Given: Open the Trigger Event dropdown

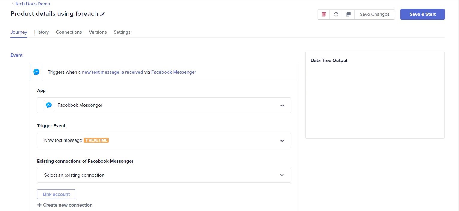Looking at the screenshot, I should [x=164, y=140].
